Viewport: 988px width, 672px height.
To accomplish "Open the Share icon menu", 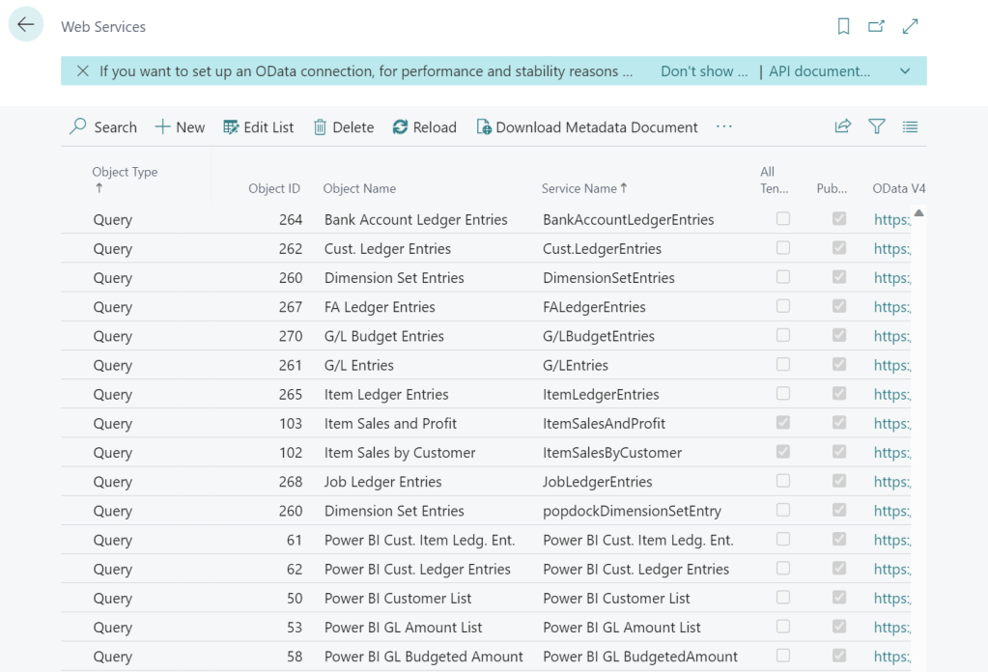I will (x=842, y=126).
